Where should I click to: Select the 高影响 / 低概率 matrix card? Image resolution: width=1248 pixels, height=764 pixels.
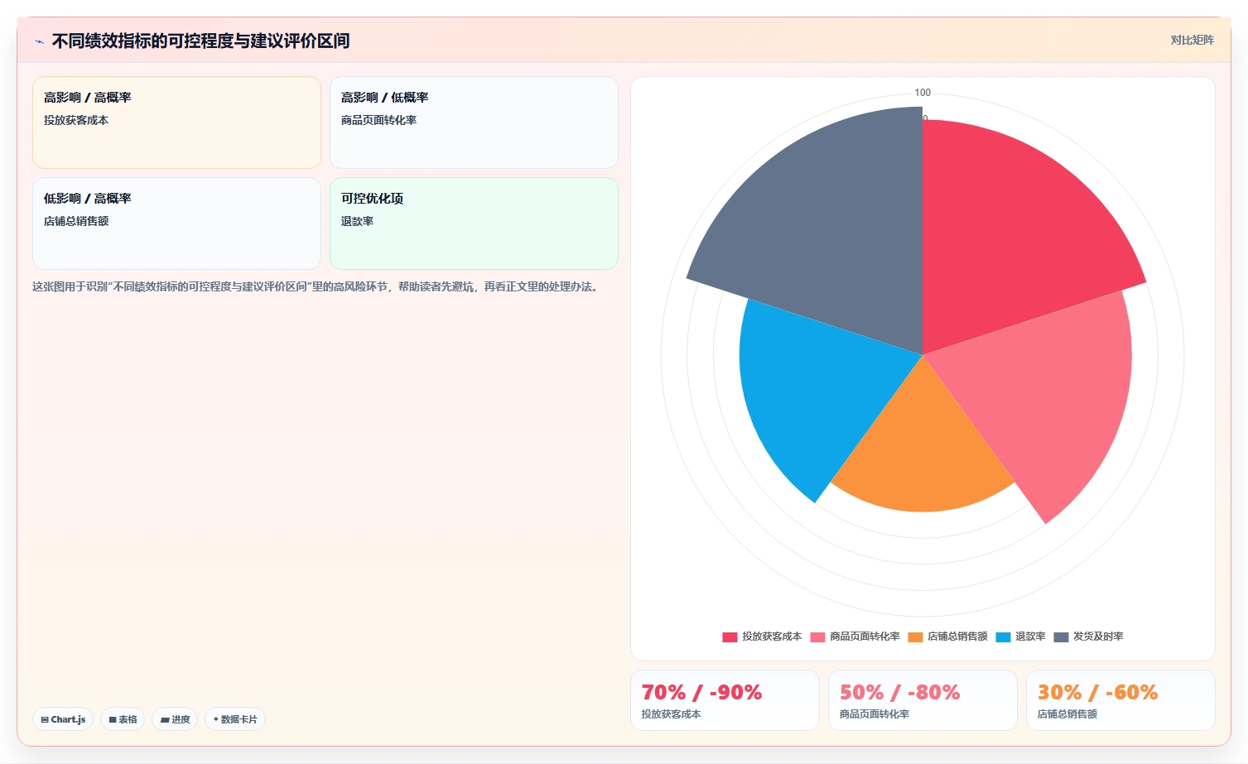point(474,123)
